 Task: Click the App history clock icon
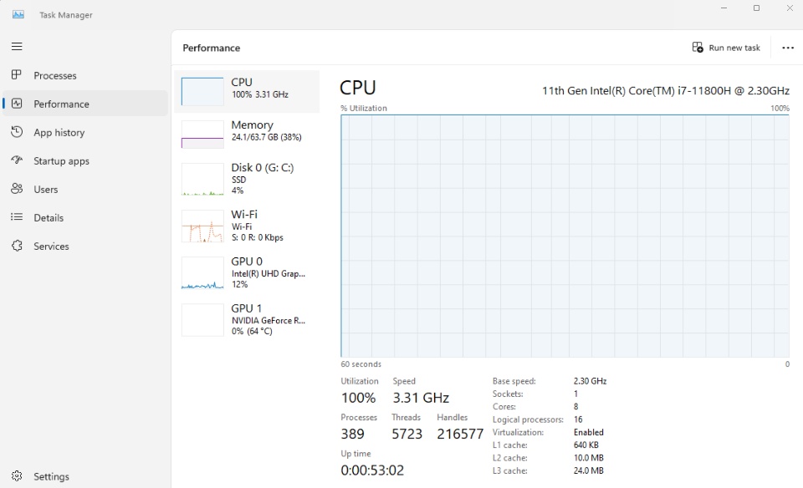pyautogui.click(x=17, y=132)
